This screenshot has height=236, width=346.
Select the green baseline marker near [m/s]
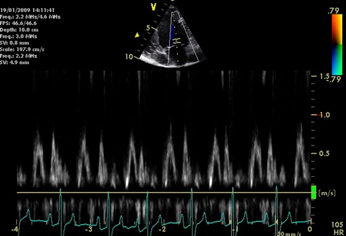click(313, 193)
